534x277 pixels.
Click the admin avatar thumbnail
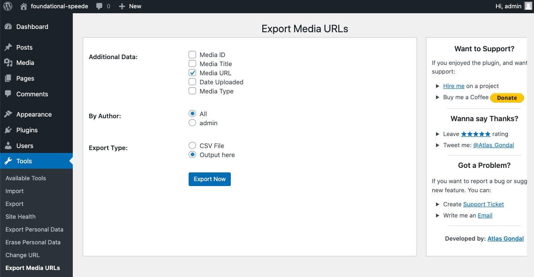click(x=528, y=6)
